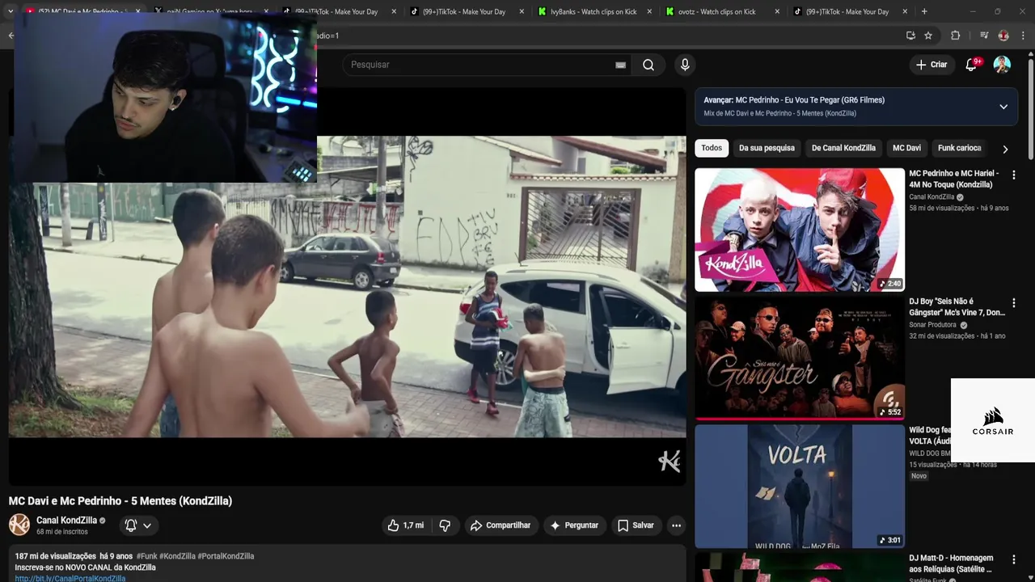Open Canal KondZilla channel avatar
Viewport: 1035px width, 582px height.
click(19, 525)
